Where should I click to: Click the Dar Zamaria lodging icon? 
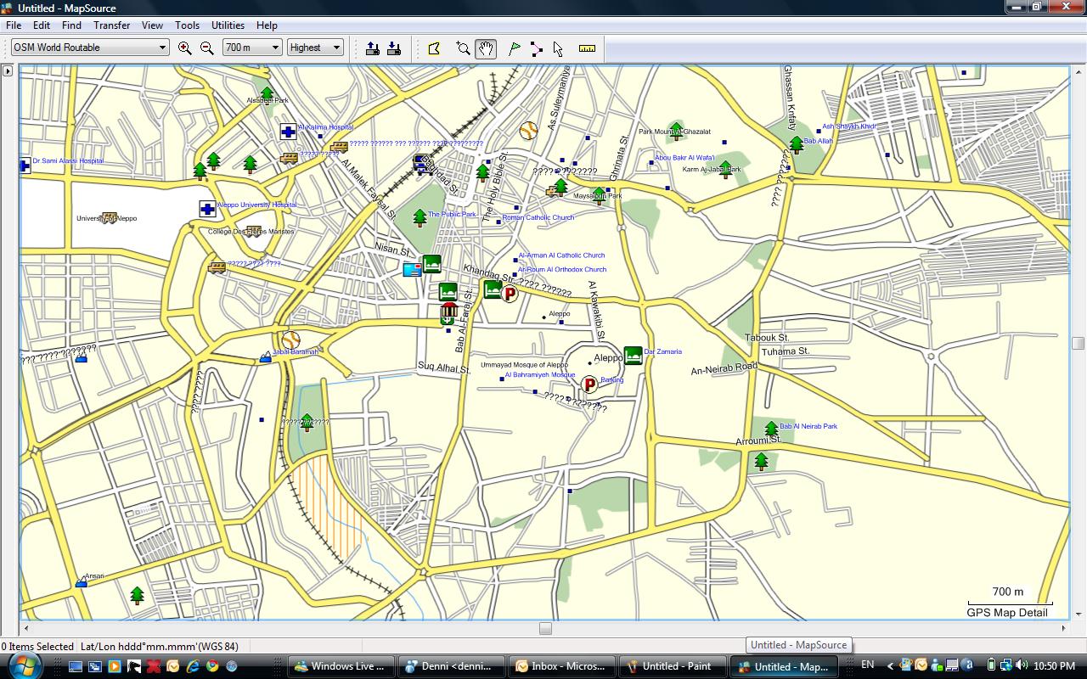tap(633, 355)
